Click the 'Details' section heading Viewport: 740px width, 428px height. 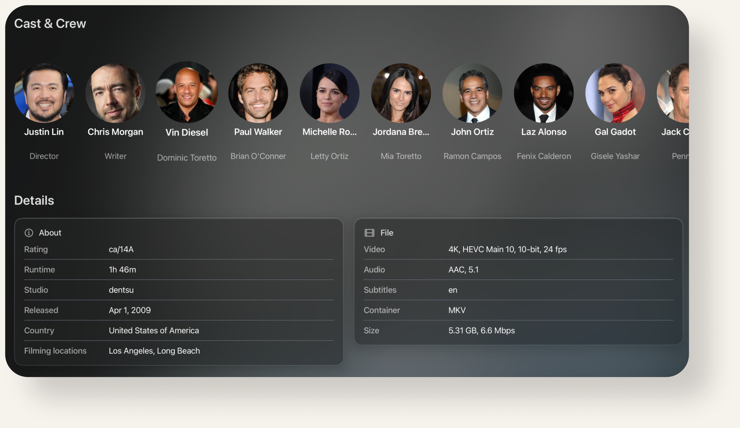tap(34, 200)
